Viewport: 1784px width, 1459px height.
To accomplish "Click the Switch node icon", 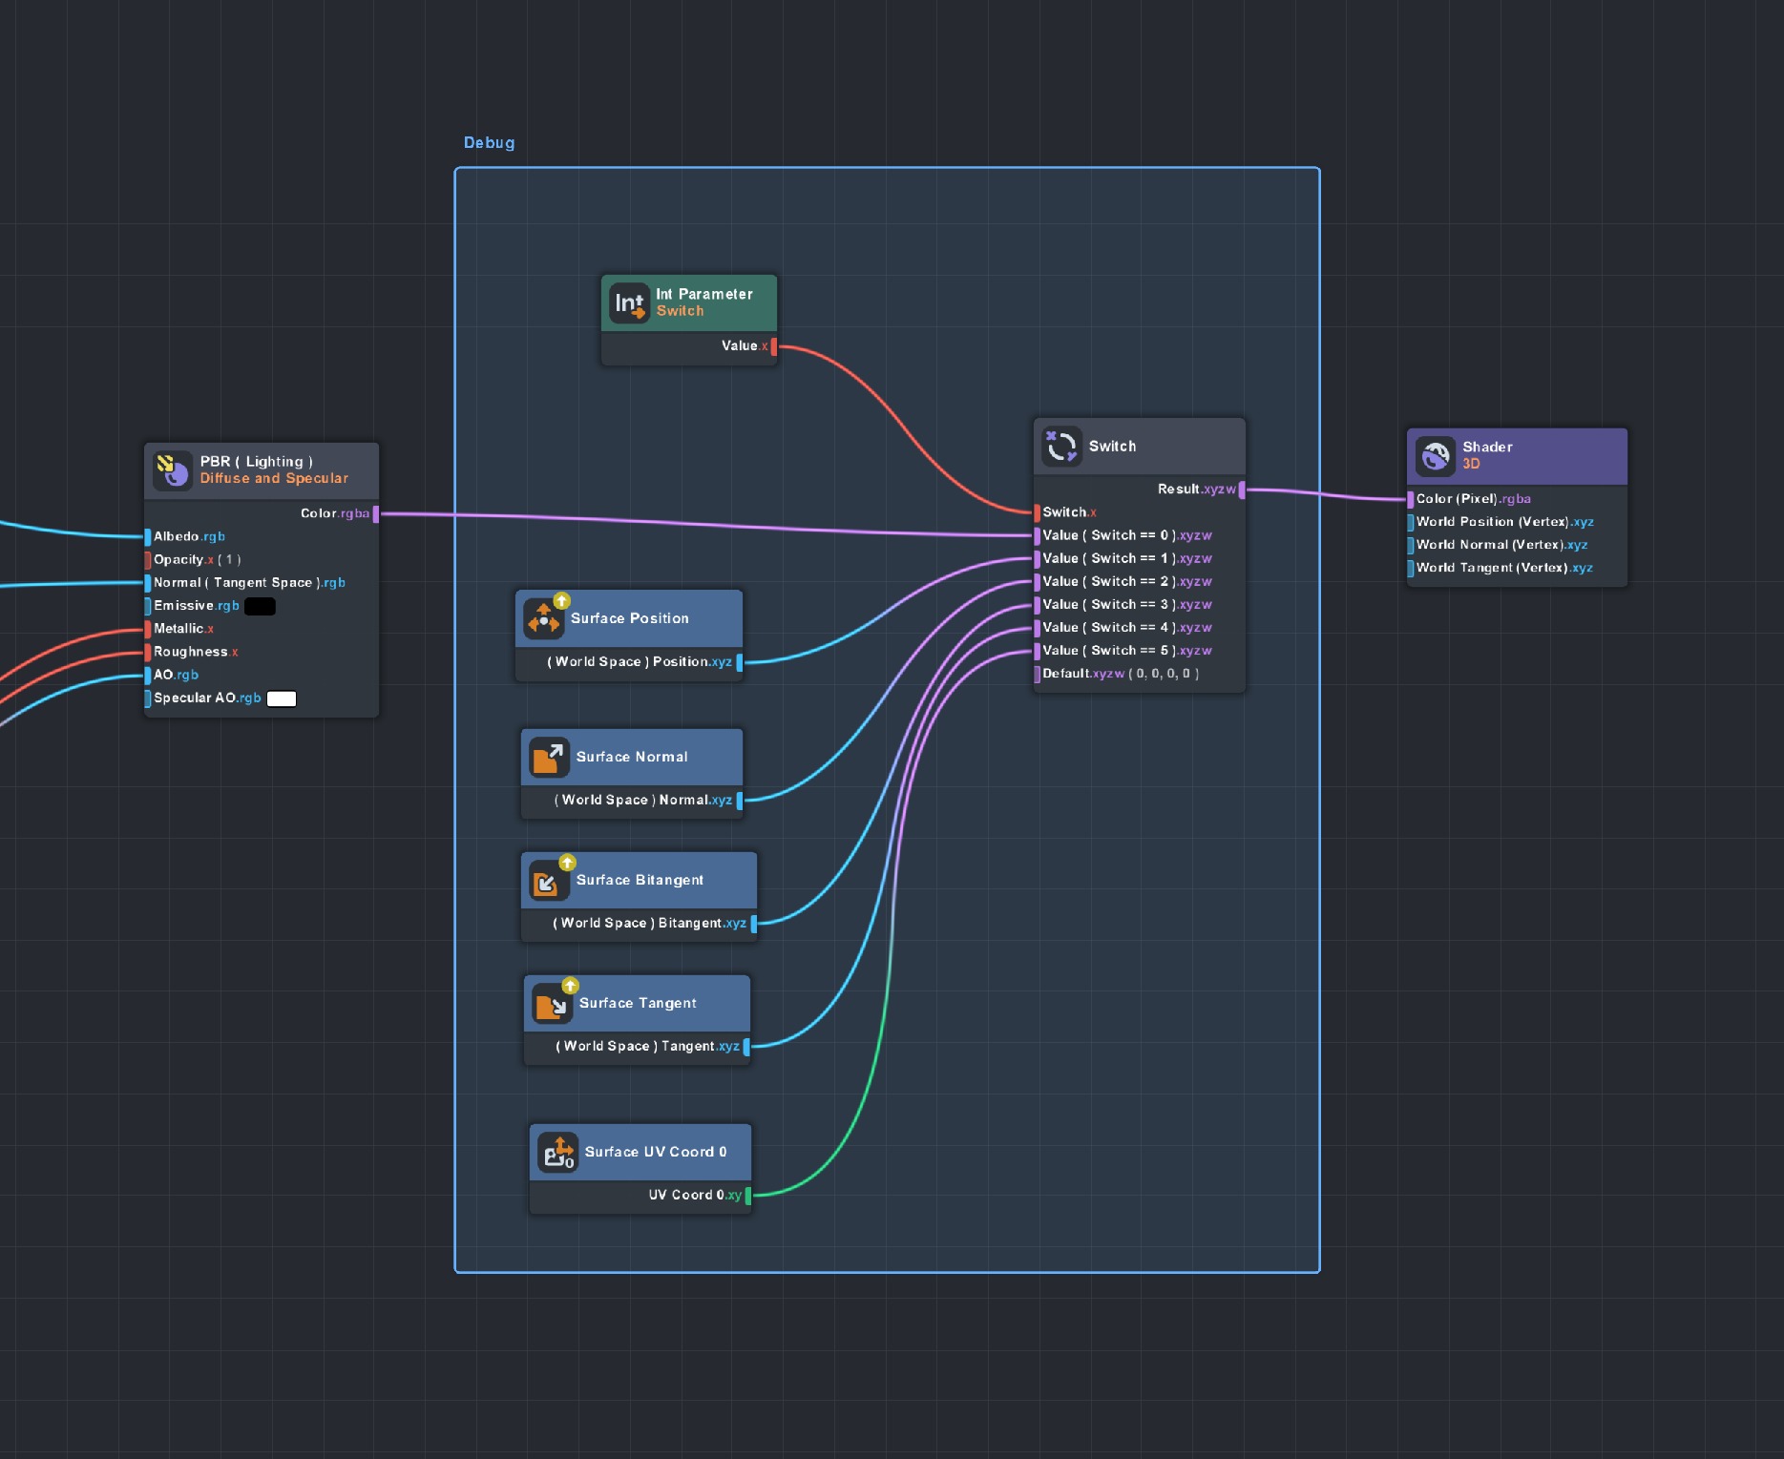I will pyautogui.click(x=1061, y=446).
